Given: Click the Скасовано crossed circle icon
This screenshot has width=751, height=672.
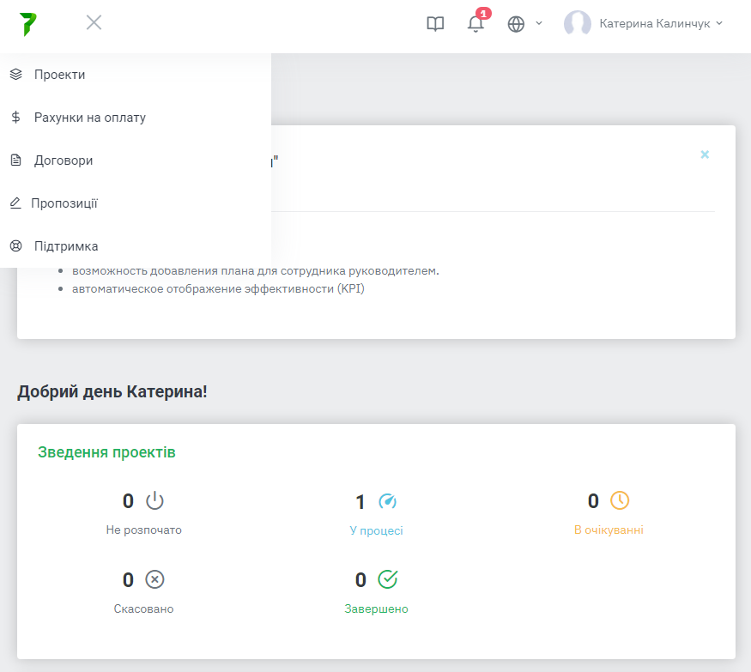Looking at the screenshot, I should click(154, 580).
